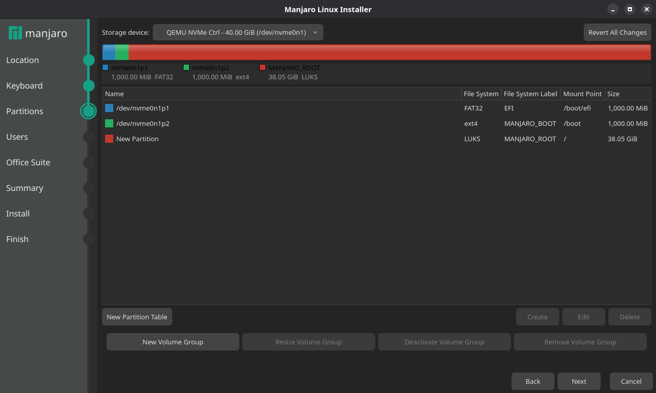Sort table by Mount Point column header
Viewport: 656px width, 393px height.
click(x=582, y=94)
